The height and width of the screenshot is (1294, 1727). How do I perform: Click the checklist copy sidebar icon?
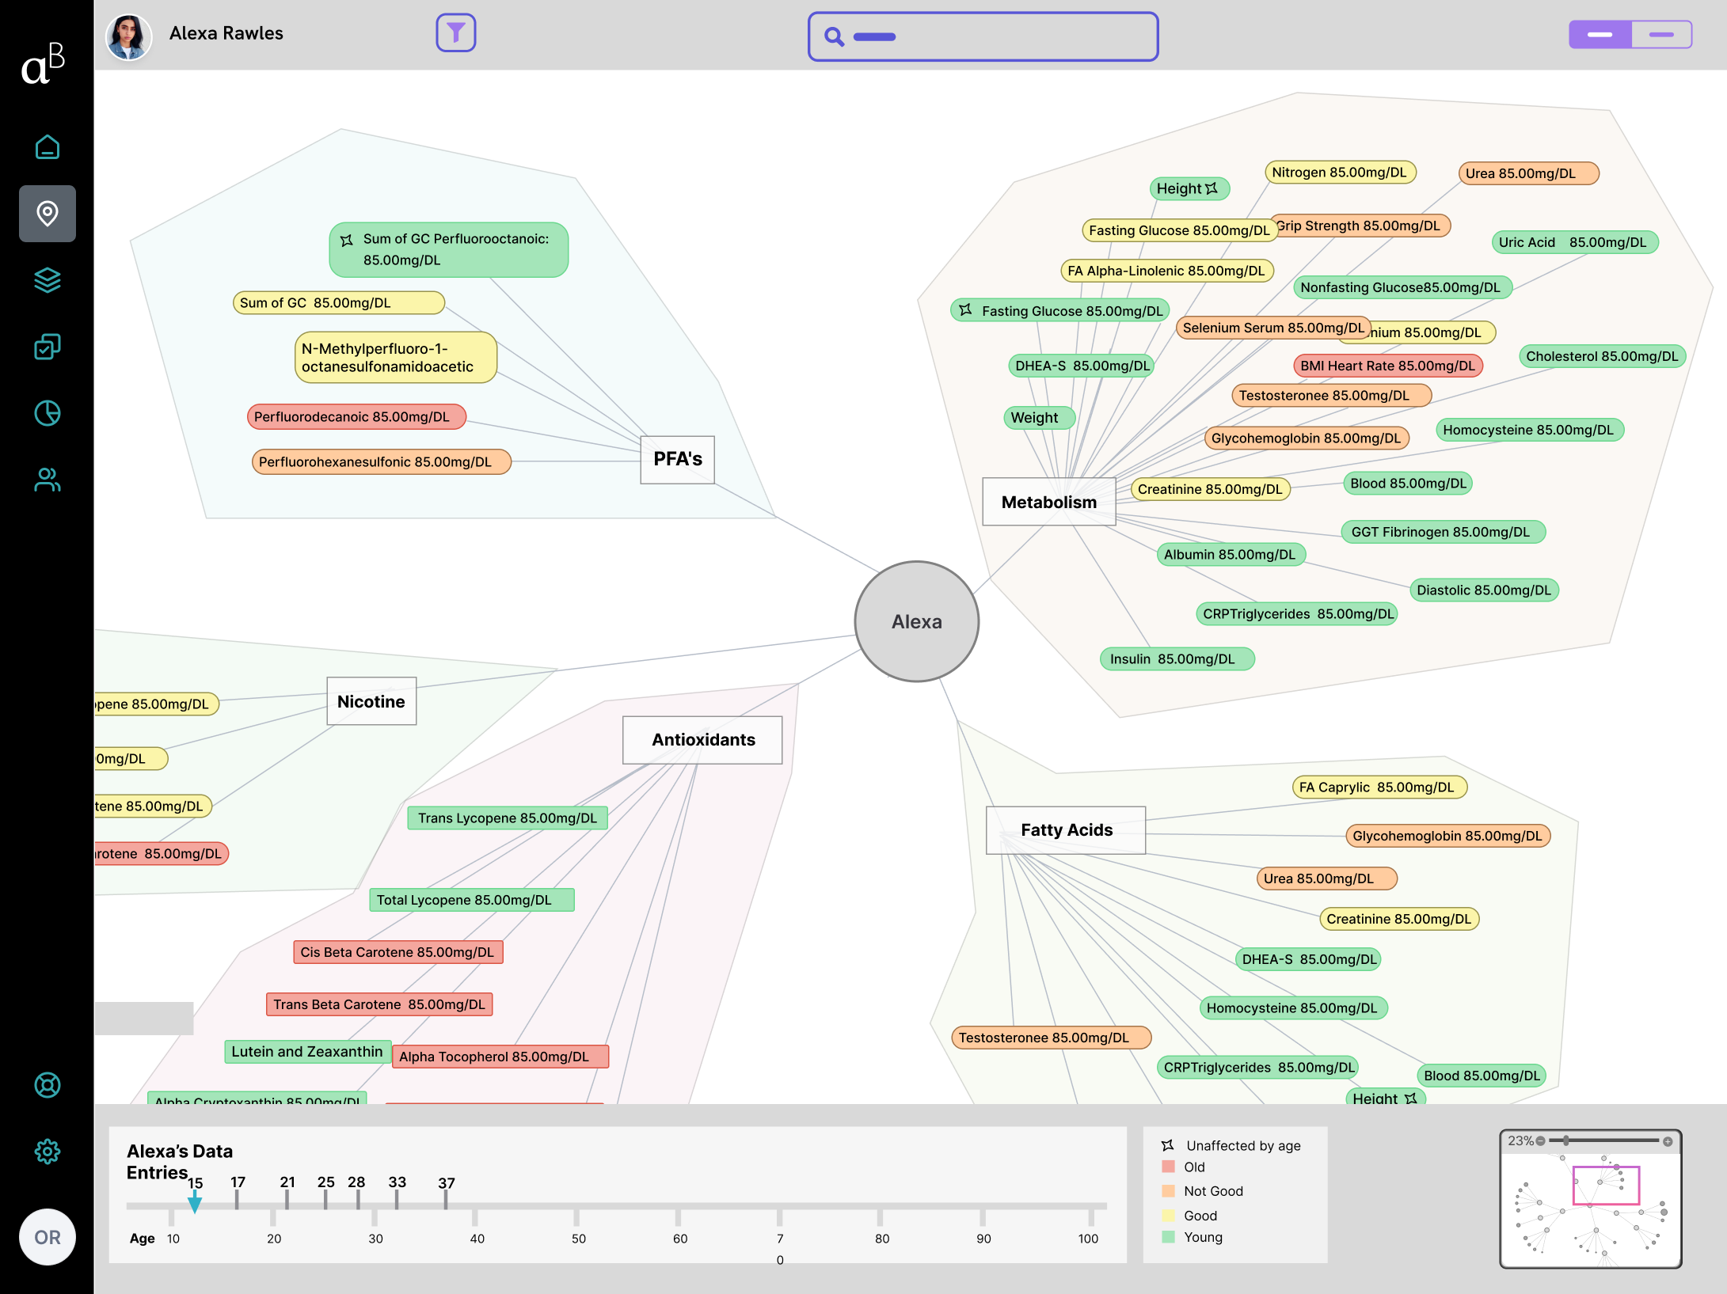click(x=48, y=347)
